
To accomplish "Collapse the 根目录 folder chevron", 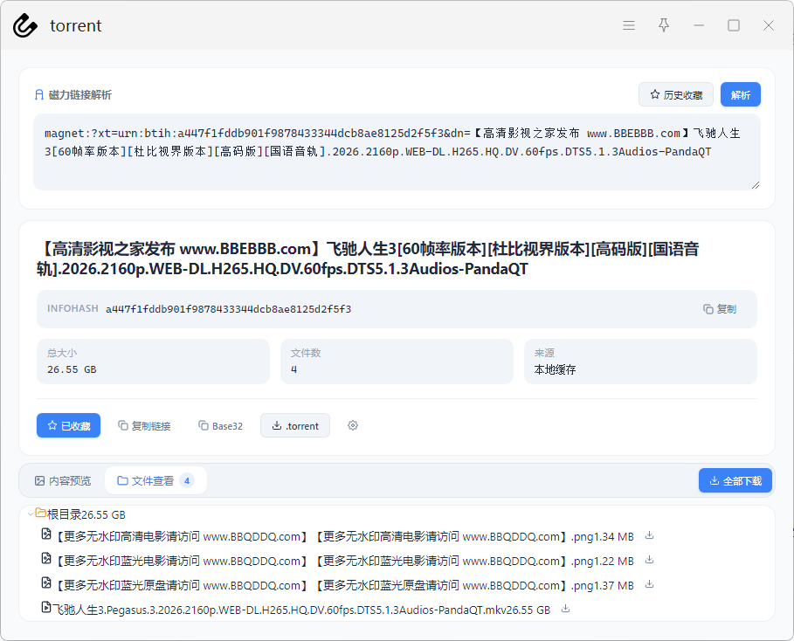I will tap(31, 514).
